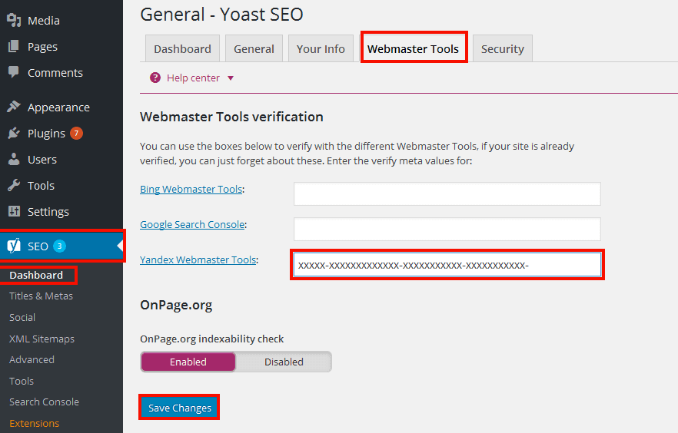Screen dimensions: 678x433
Task: Open the Plugins menu item
Action: coord(46,134)
